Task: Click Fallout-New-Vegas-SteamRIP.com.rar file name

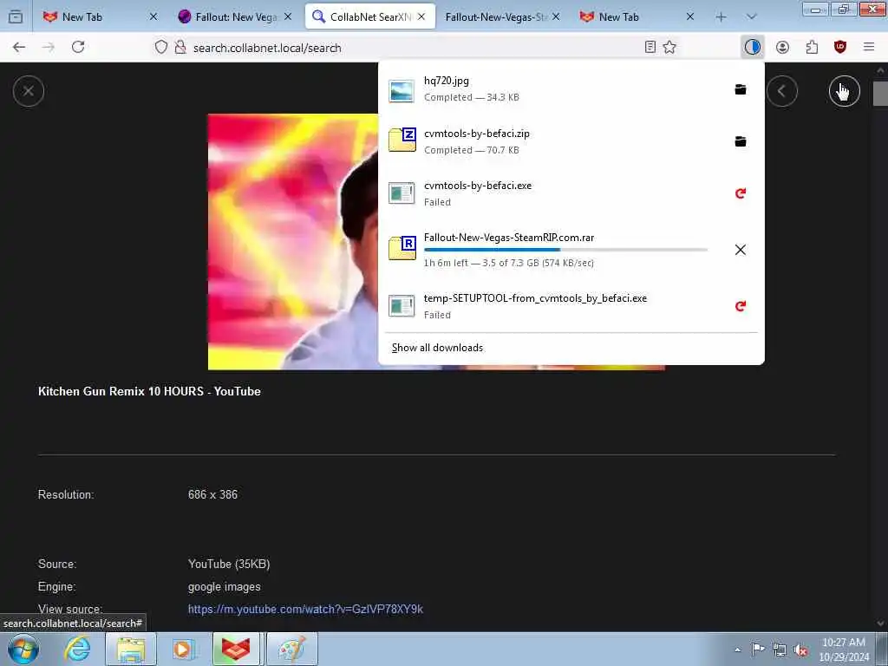Action: pyautogui.click(x=508, y=238)
